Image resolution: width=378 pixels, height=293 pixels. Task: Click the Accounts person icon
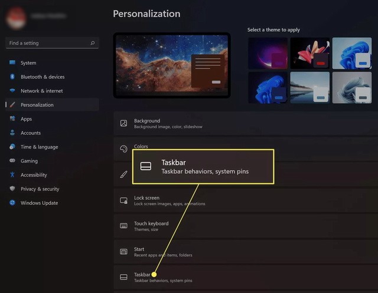pos(12,133)
